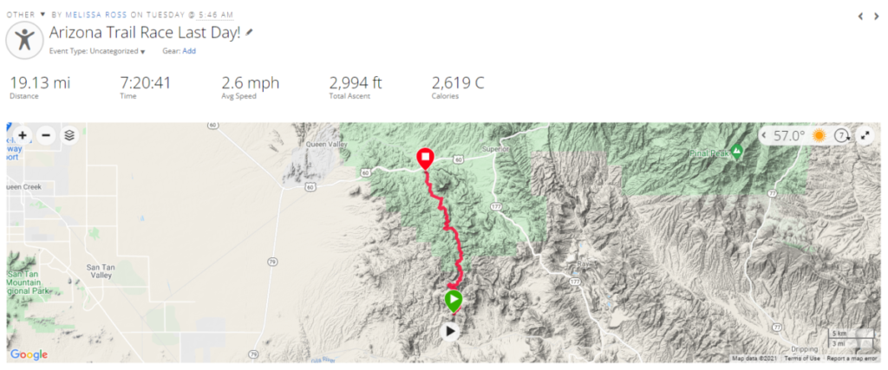
Task: Edit the activity title with pencil icon
Action: click(x=249, y=33)
